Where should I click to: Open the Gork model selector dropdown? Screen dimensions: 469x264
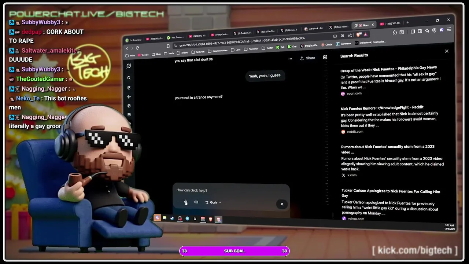(213, 202)
